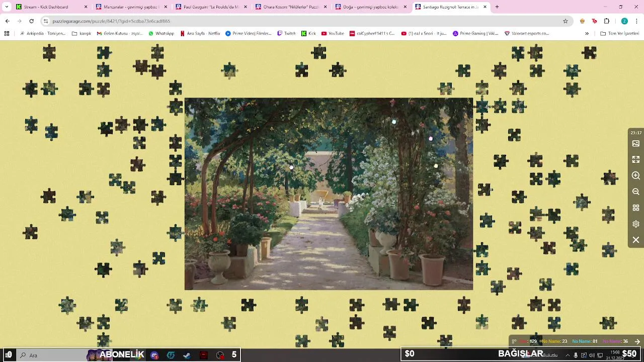
Task: Open Gelen Kutusu Gmail bookmark
Action: (x=120, y=34)
